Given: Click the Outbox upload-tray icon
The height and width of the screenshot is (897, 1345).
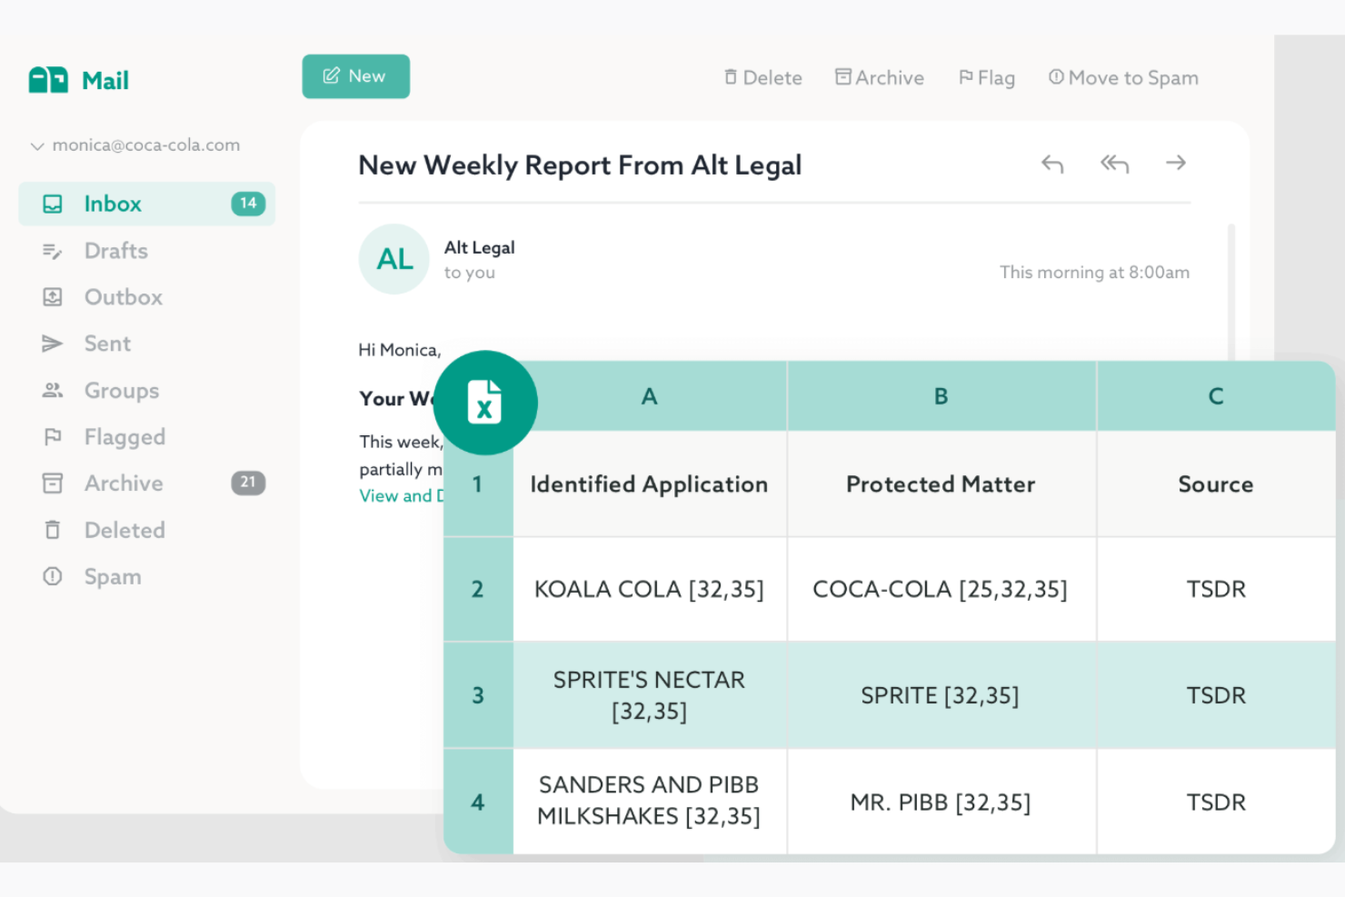Looking at the screenshot, I should (53, 297).
